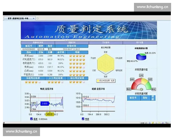Click the 等级 header in indicator table
The width and height of the screenshot is (174, 139).
point(77,52)
